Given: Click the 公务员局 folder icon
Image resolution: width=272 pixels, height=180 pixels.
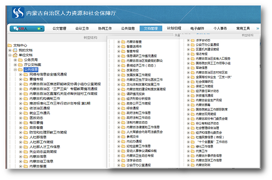Looking at the screenshot, I should (20, 60).
